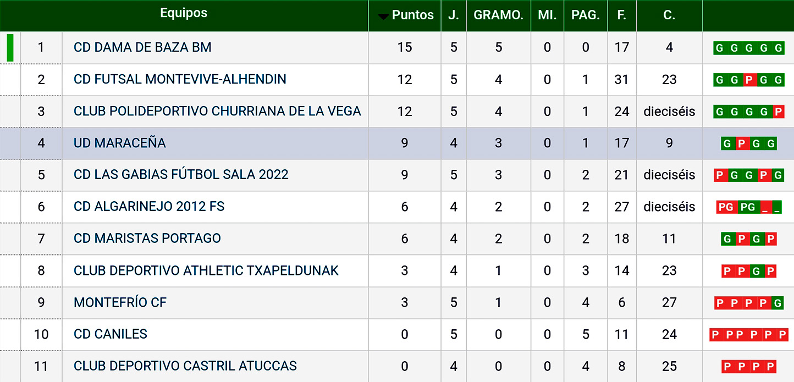Open CLUB DEPORTIVO CASTRIL ATUCCAS team
794x382 pixels.
pos(185,366)
